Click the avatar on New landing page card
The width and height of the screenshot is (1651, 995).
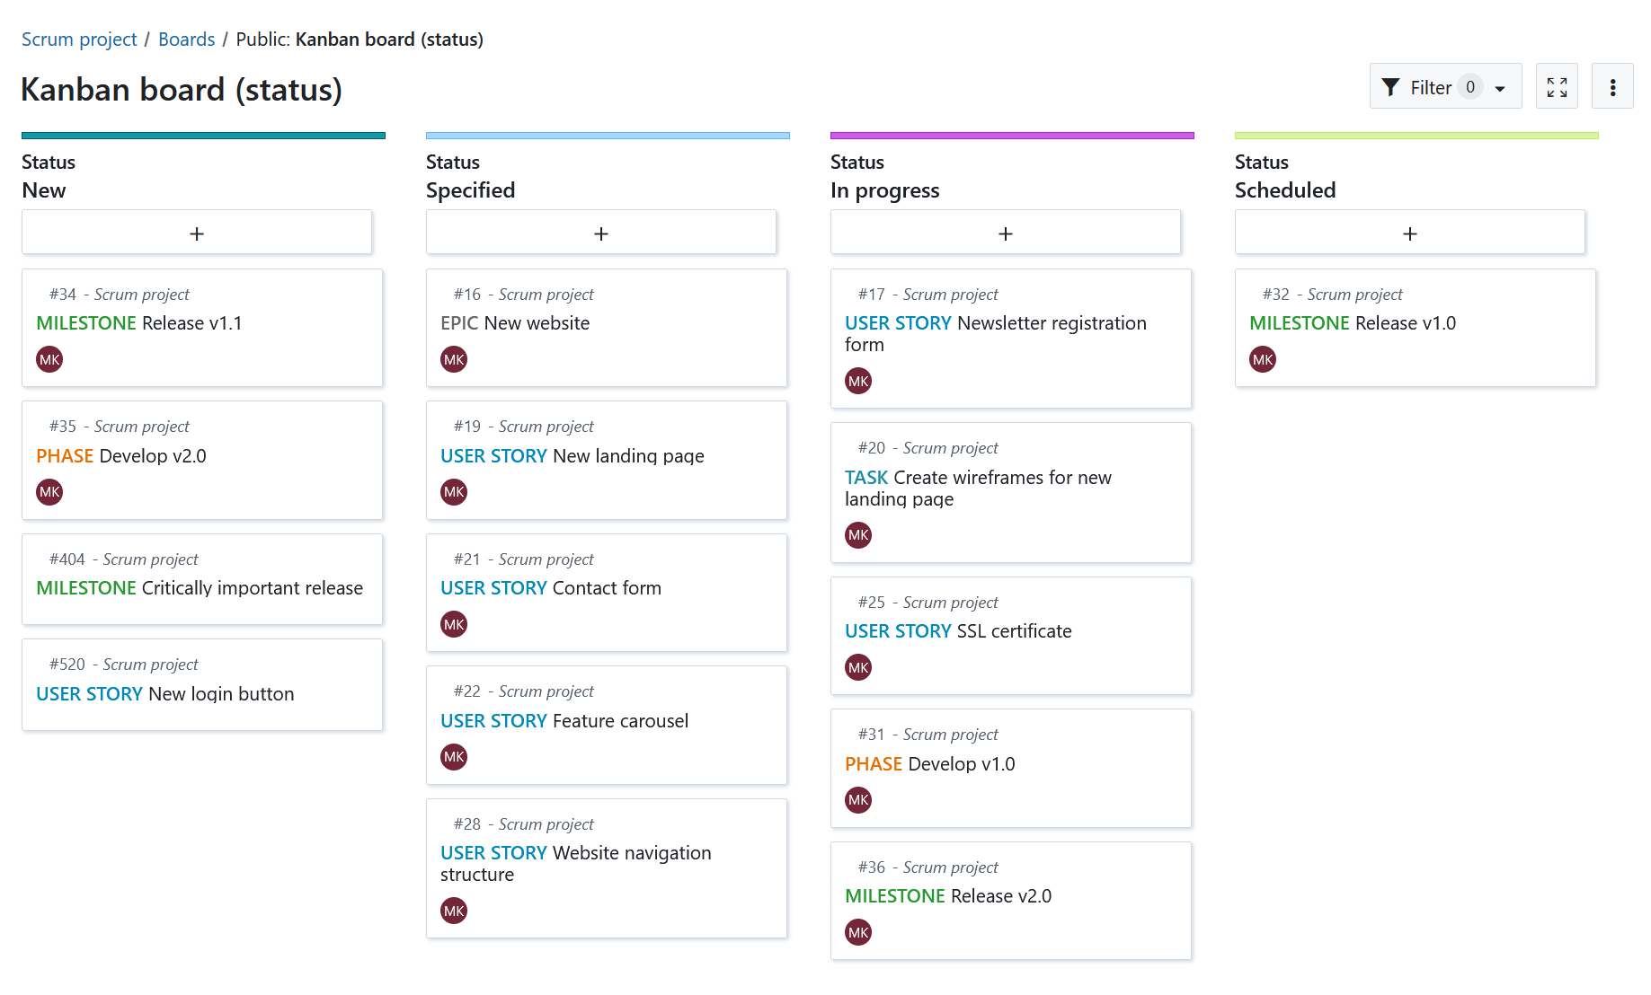tap(454, 491)
